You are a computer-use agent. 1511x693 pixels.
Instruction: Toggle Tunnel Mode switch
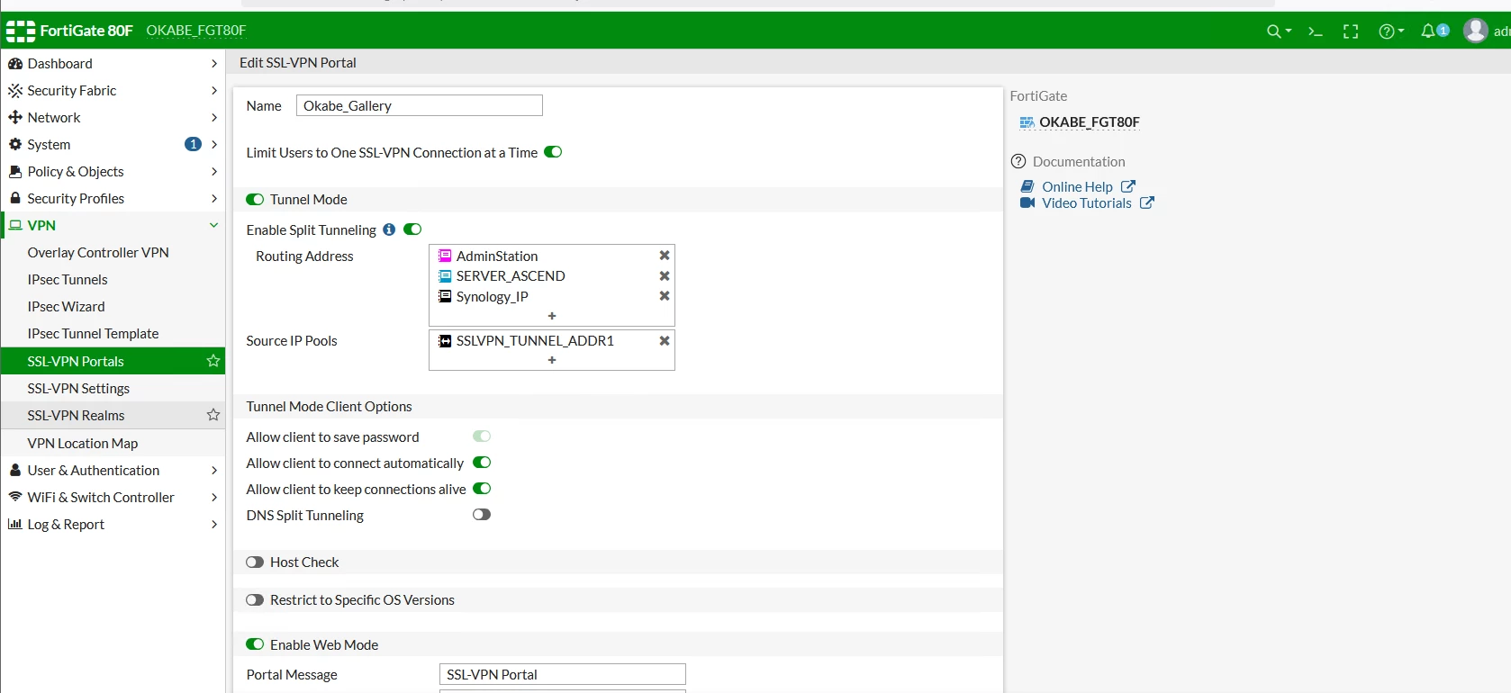[x=255, y=200]
